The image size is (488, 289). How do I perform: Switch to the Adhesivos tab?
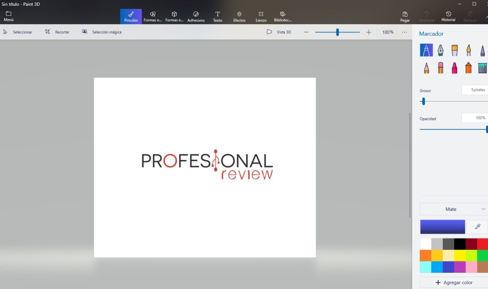(x=196, y=17)
